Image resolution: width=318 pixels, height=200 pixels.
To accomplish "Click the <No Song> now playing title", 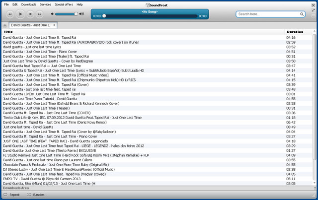I will (x=150, y=12).
